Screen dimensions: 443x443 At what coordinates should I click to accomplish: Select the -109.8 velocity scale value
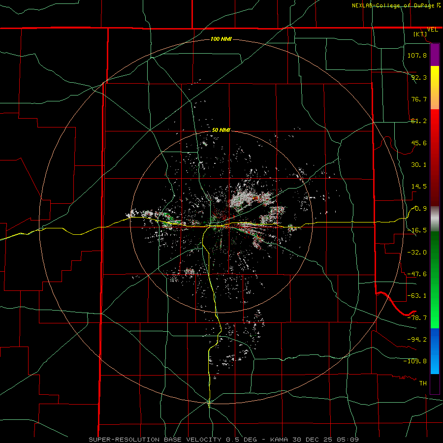point(415,361)
